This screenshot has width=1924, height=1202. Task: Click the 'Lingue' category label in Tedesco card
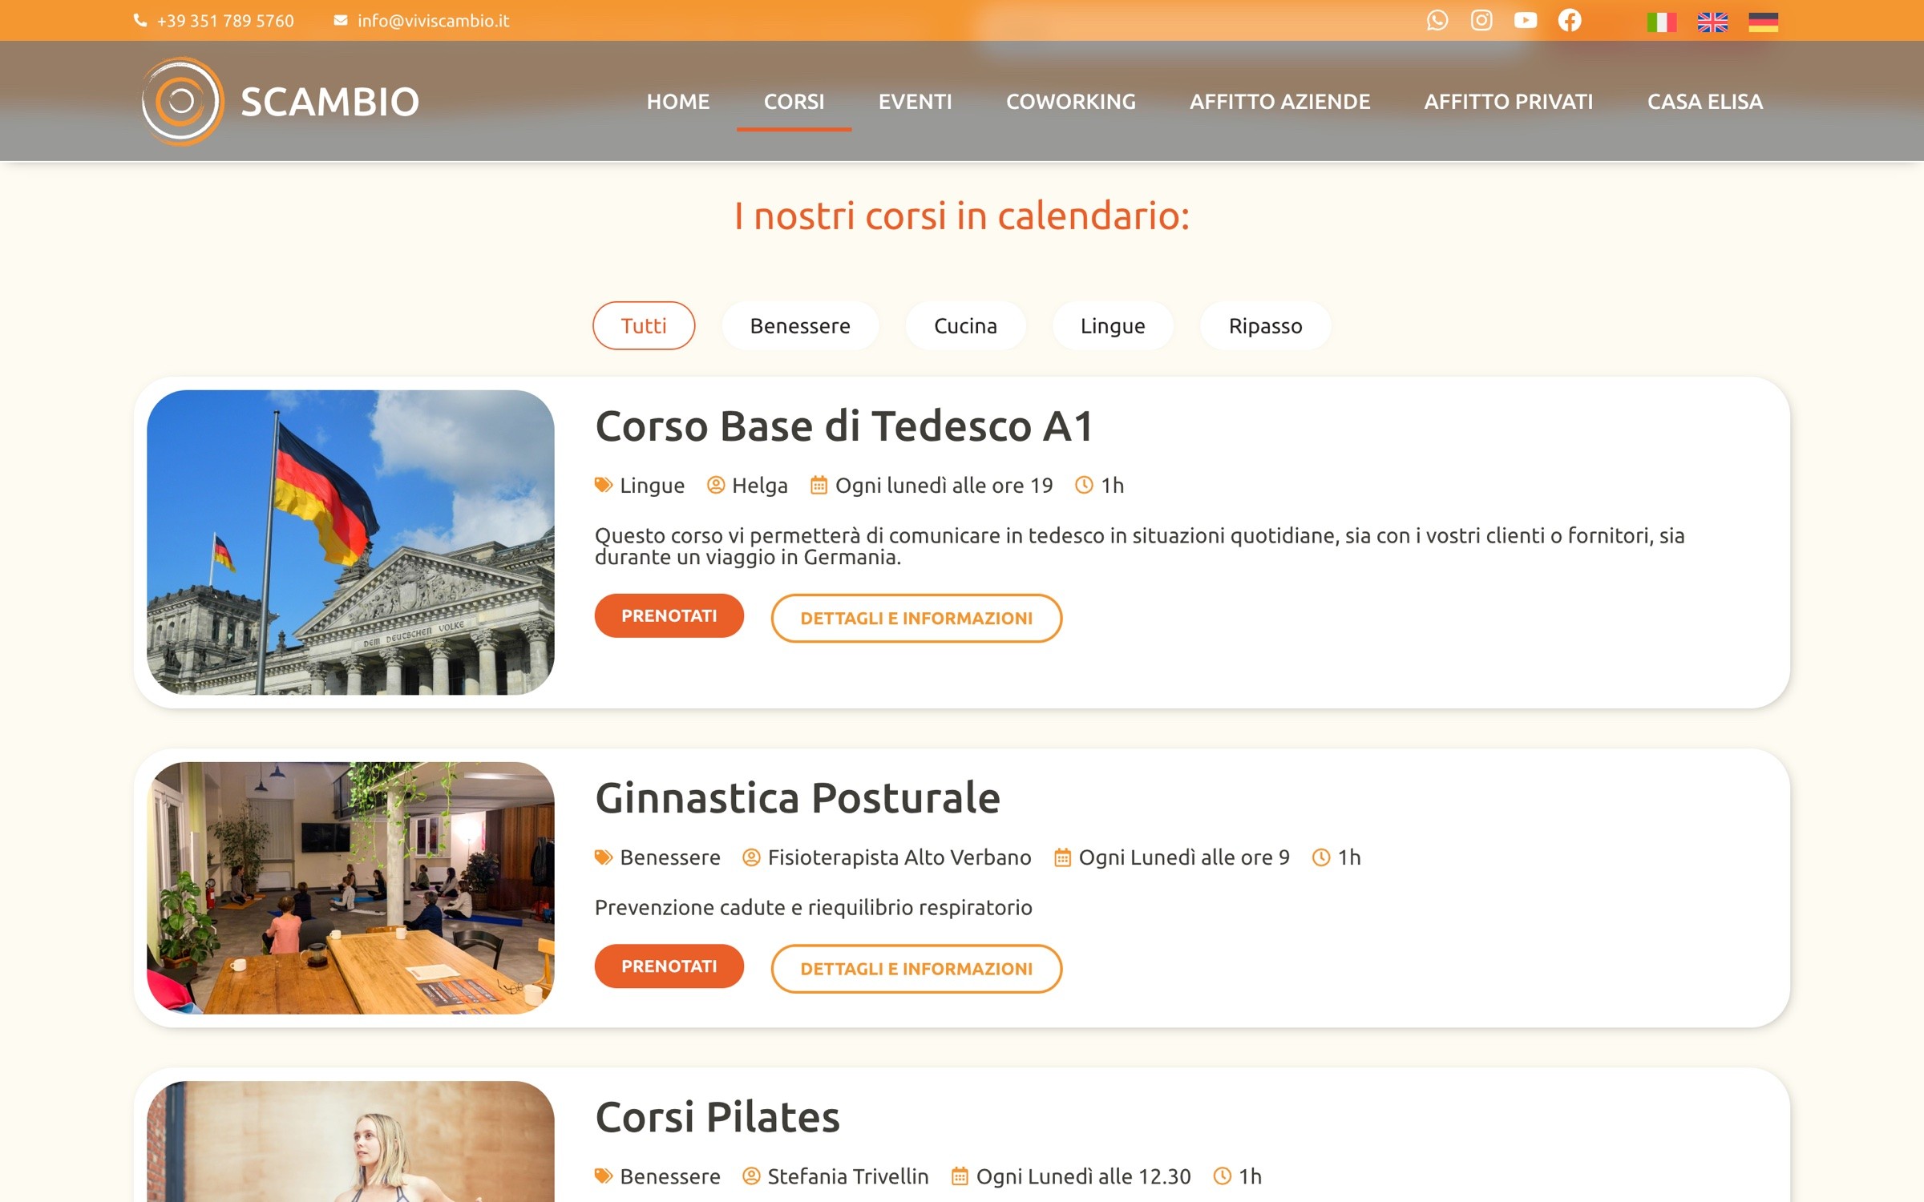pyautogui.click(x=652, y=486)
